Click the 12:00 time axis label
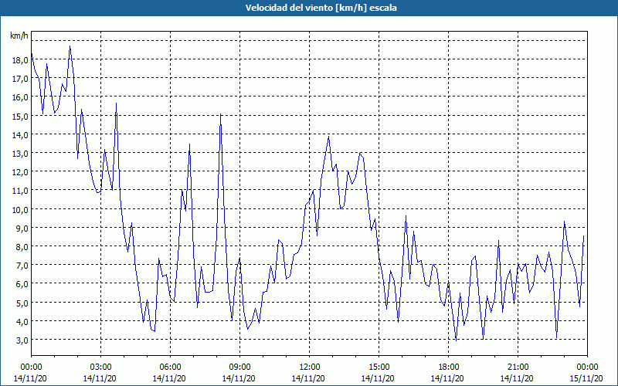The width and height of the screenshot is (618, 386). coord(310,367)
